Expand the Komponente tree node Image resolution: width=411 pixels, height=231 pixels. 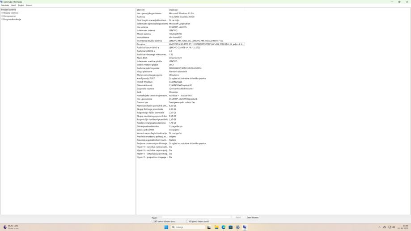pos(2,16)
